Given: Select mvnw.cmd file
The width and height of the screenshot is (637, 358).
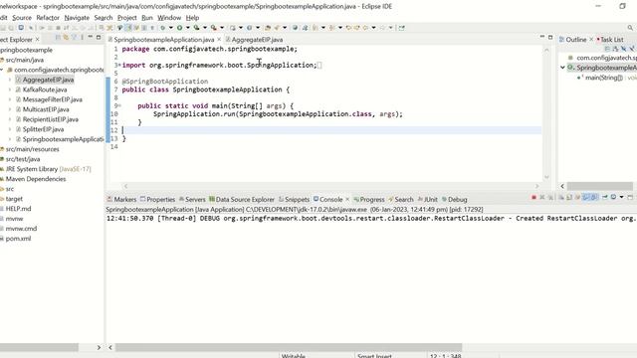Looking at the screenshot, I should coord(21,229).
